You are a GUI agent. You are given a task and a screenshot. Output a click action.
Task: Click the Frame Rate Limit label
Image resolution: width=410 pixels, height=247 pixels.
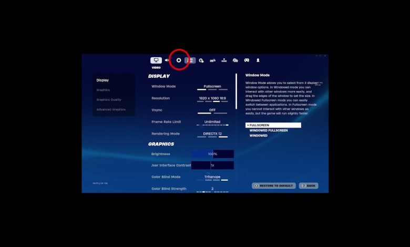(166, 122)
